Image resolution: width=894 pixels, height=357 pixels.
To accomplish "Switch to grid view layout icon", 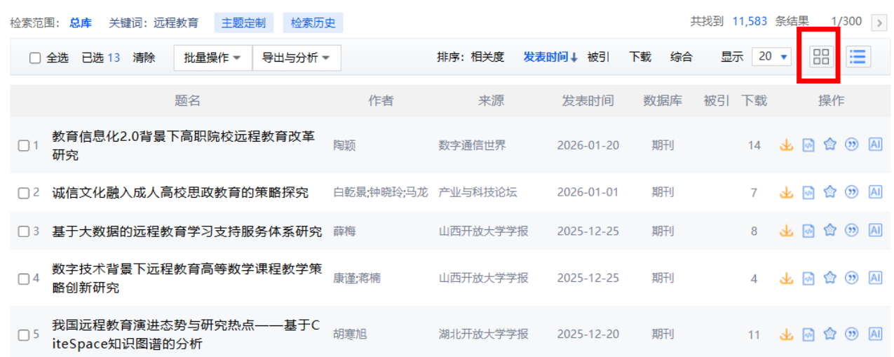I will point(820,57).
